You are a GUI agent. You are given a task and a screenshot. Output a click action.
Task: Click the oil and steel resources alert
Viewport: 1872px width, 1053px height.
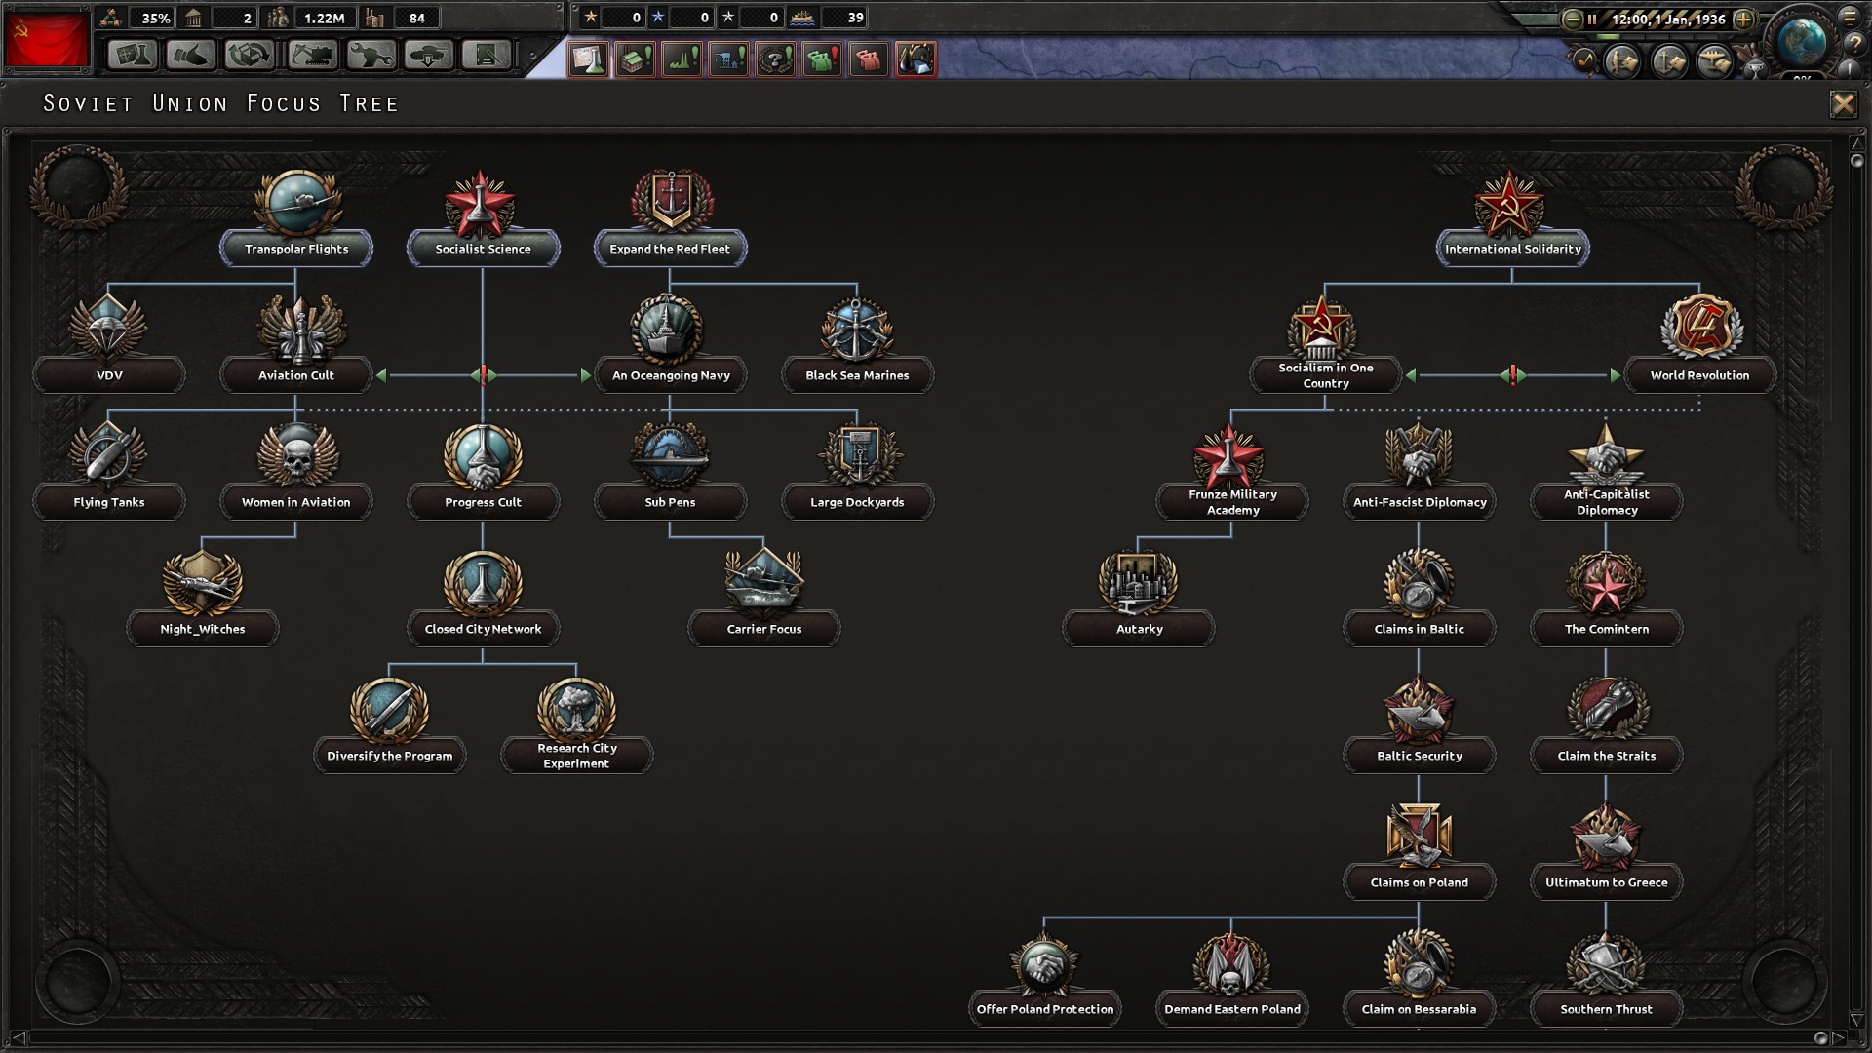tap(916, 59)
